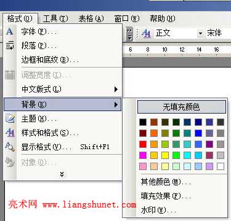Open the 格式 (Format) menu
The image size is (231, 221).
click(20, 19)
